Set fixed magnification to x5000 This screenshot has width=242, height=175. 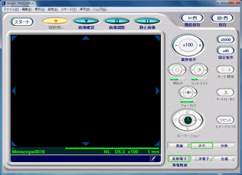[226, 40]
